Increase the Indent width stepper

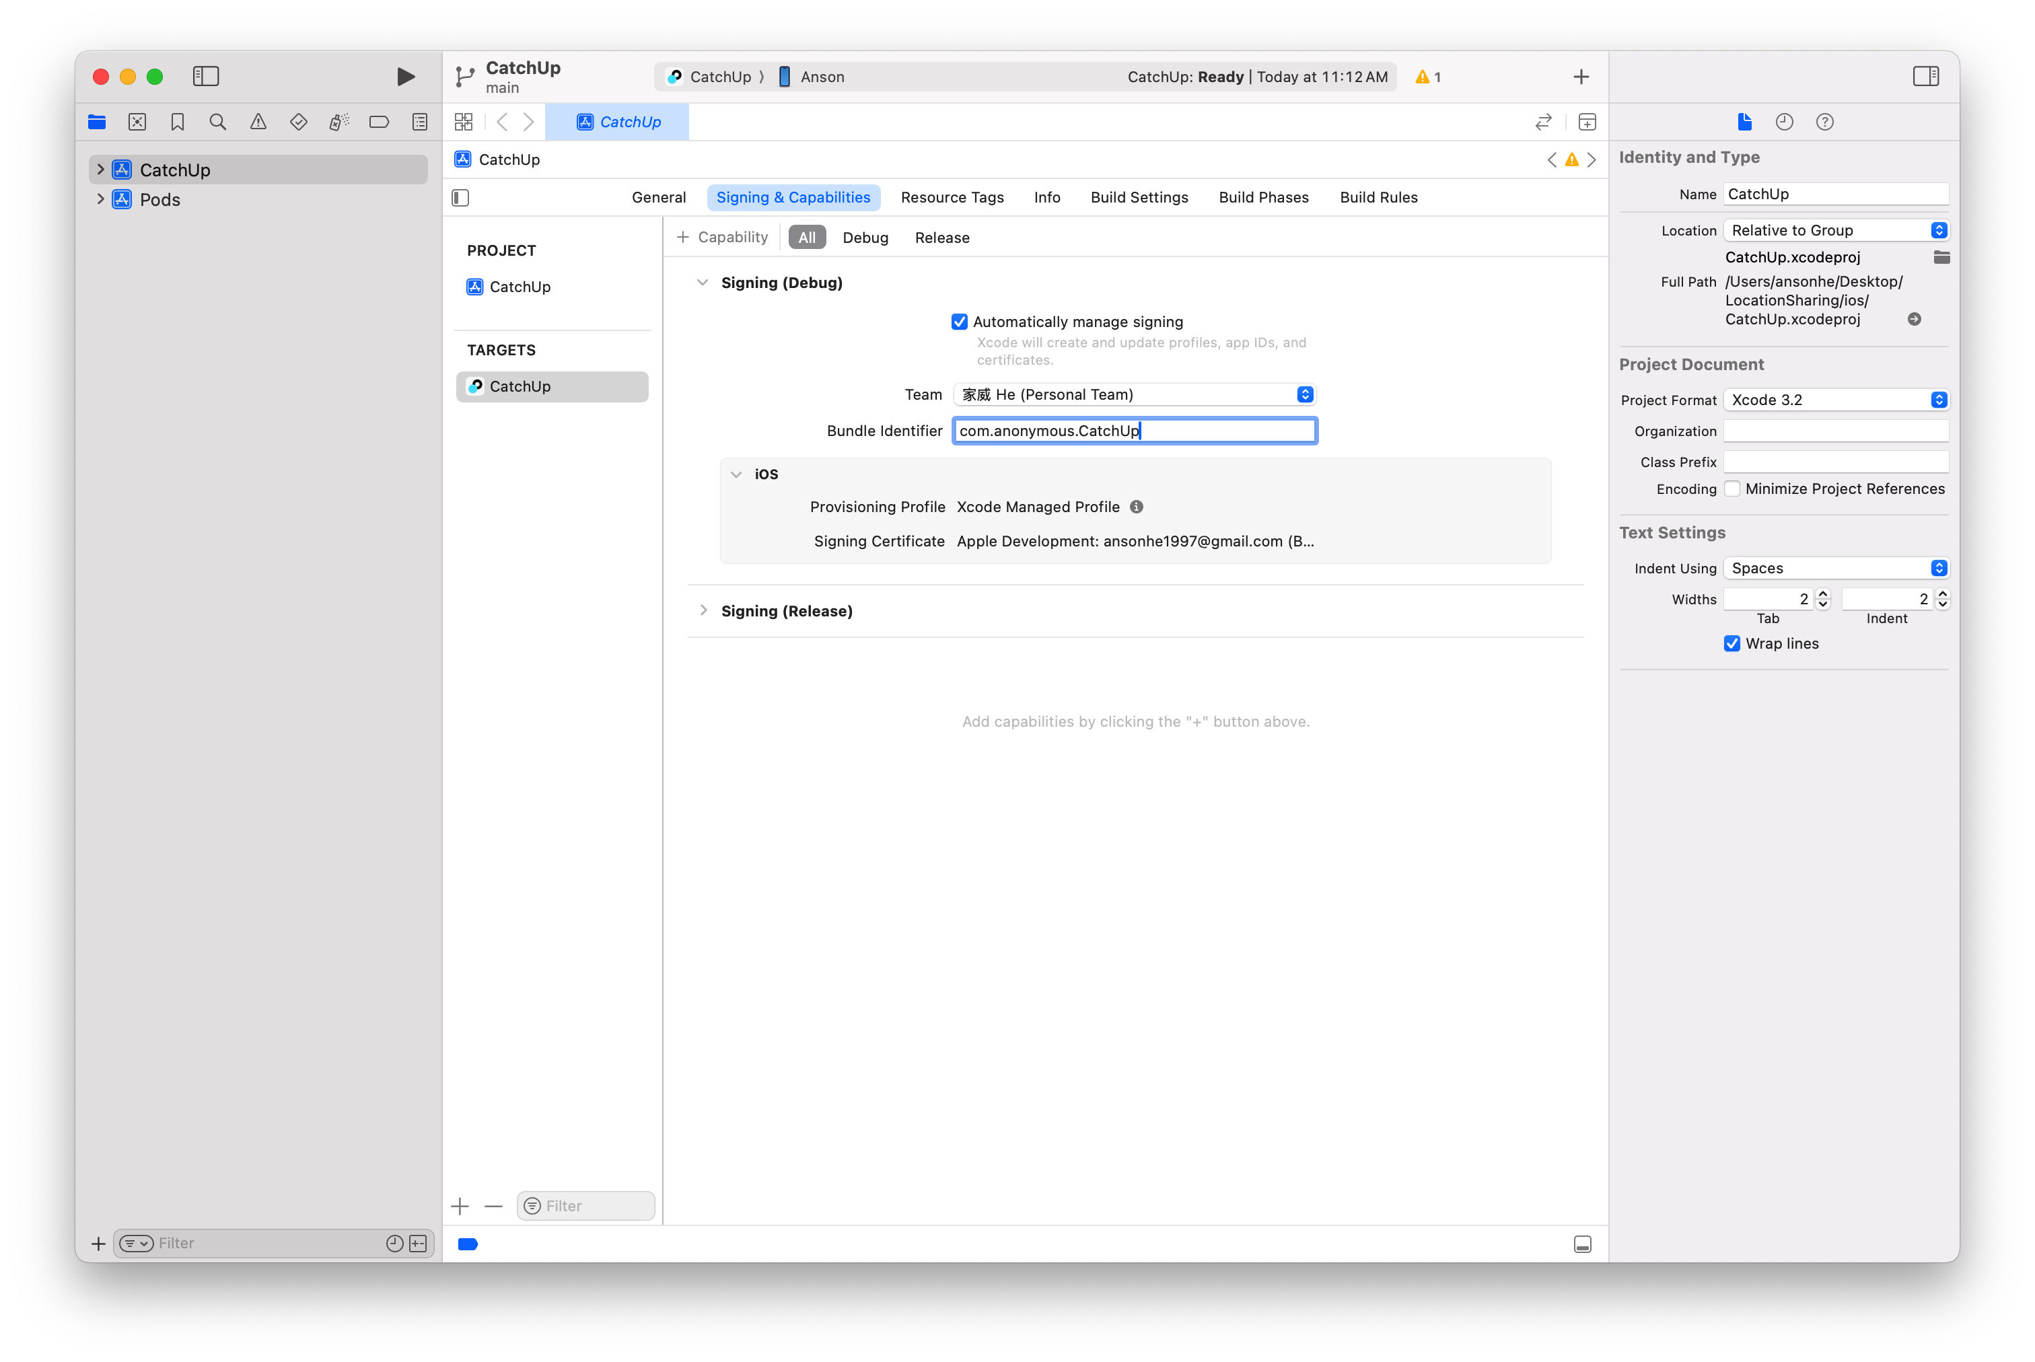(x=1943, y=594)
